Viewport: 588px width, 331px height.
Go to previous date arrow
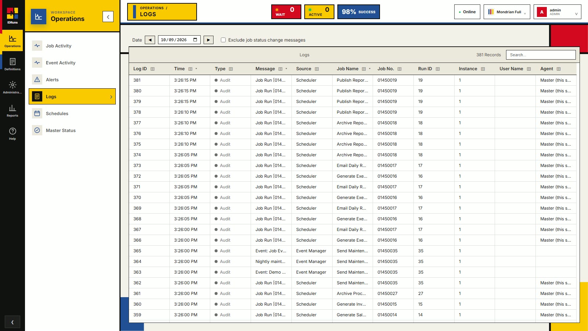[x=150, y=40]
